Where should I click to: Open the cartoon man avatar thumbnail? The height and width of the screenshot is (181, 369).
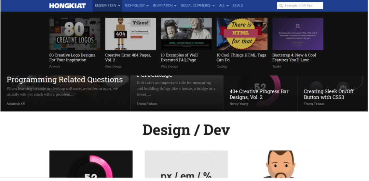pos(282,164)
